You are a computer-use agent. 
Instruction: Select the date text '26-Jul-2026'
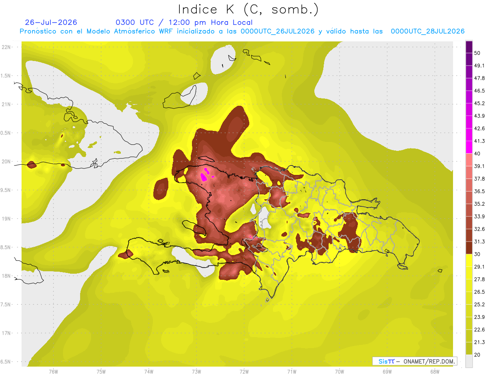pyautogui.click(x=51, y=22)
